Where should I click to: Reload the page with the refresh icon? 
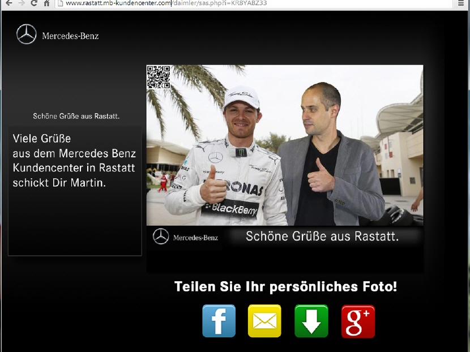pyautogui.click(x=34, y=3)
